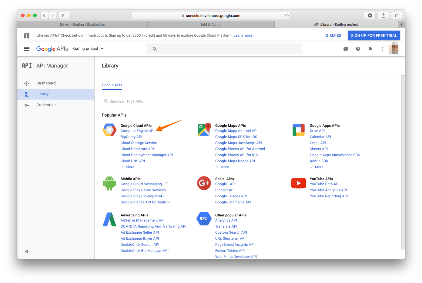Open the Blogger API link
The width and height of the screenshot is (422, 283).
point(225,190)
